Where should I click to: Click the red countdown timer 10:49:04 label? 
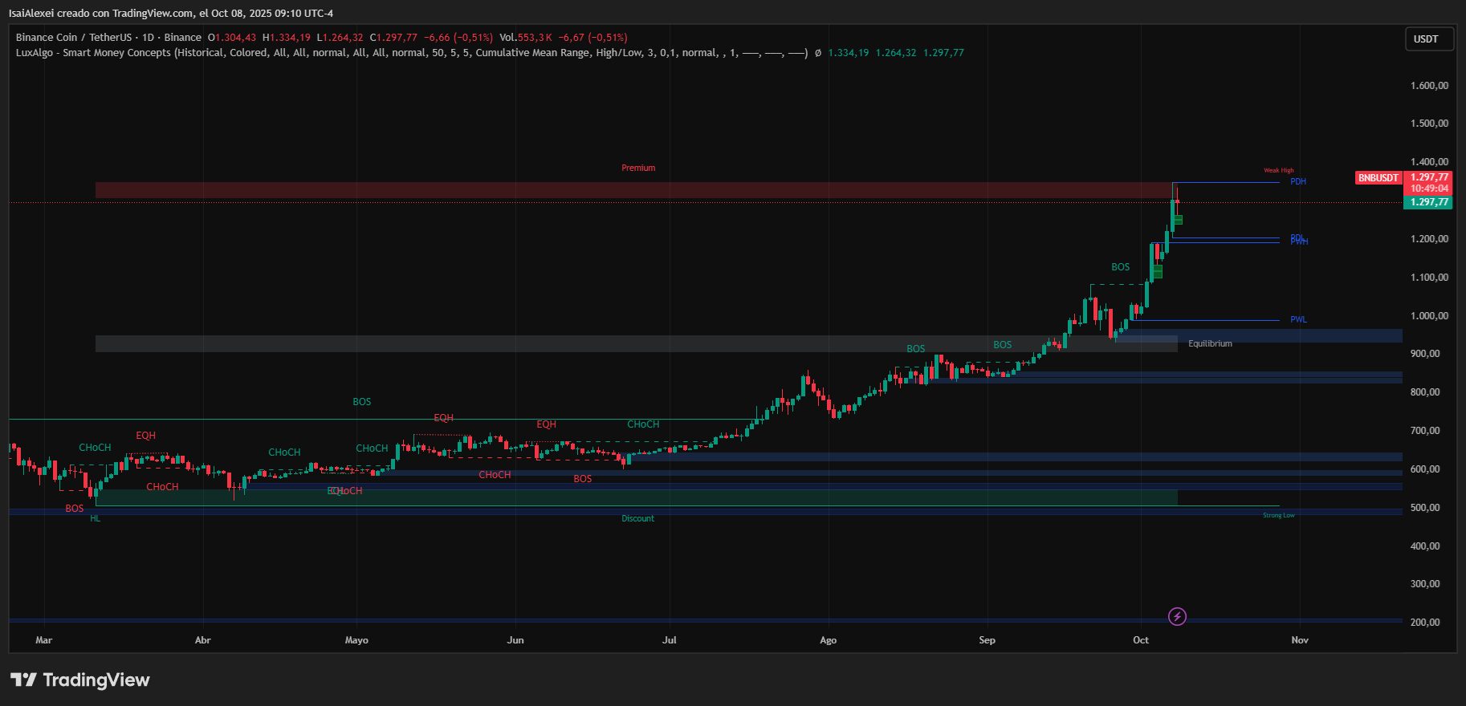tap(1429, 189)
